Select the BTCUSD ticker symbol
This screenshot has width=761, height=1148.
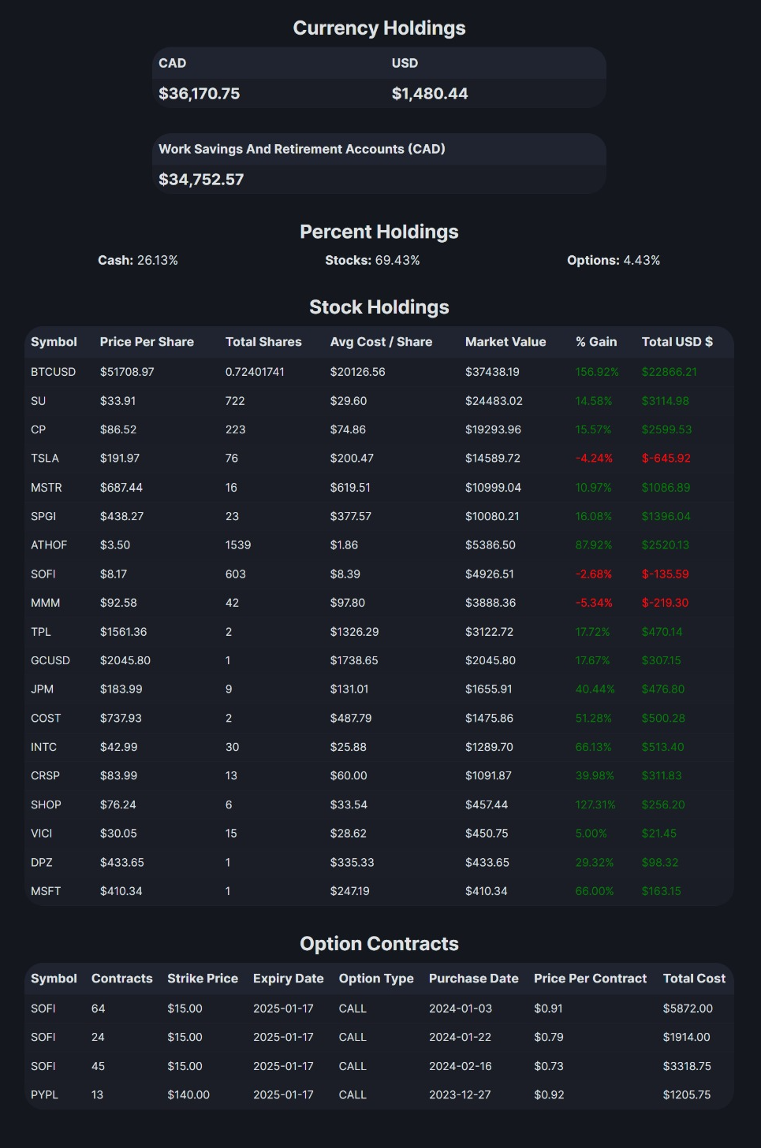click(52, 371)
